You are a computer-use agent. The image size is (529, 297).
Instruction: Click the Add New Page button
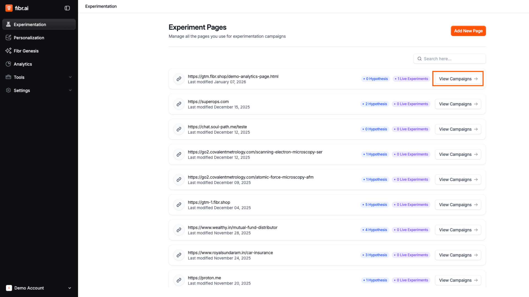[x=468, y=31]
